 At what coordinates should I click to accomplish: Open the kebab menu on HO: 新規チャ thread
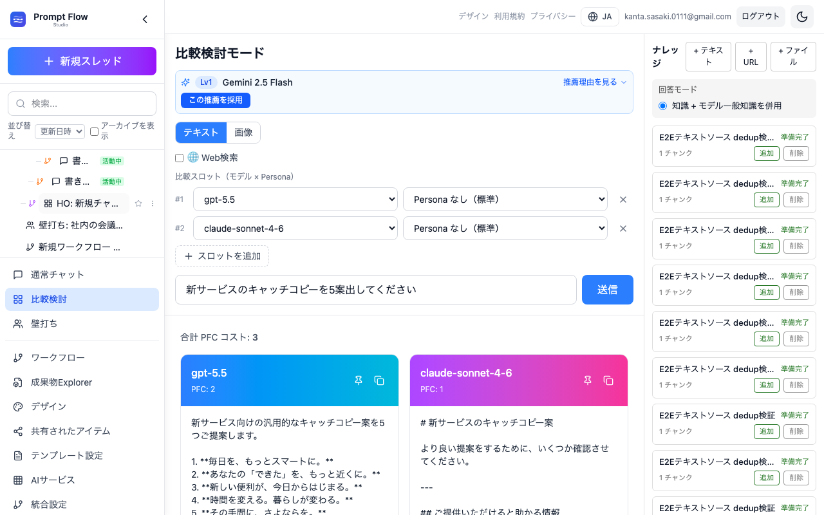tap(153, 203)
